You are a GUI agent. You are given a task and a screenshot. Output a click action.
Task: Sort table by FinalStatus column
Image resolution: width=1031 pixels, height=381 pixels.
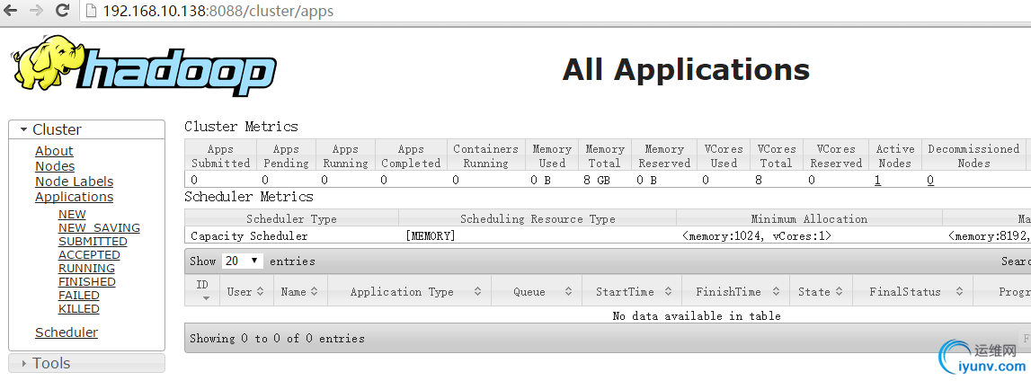912,292
